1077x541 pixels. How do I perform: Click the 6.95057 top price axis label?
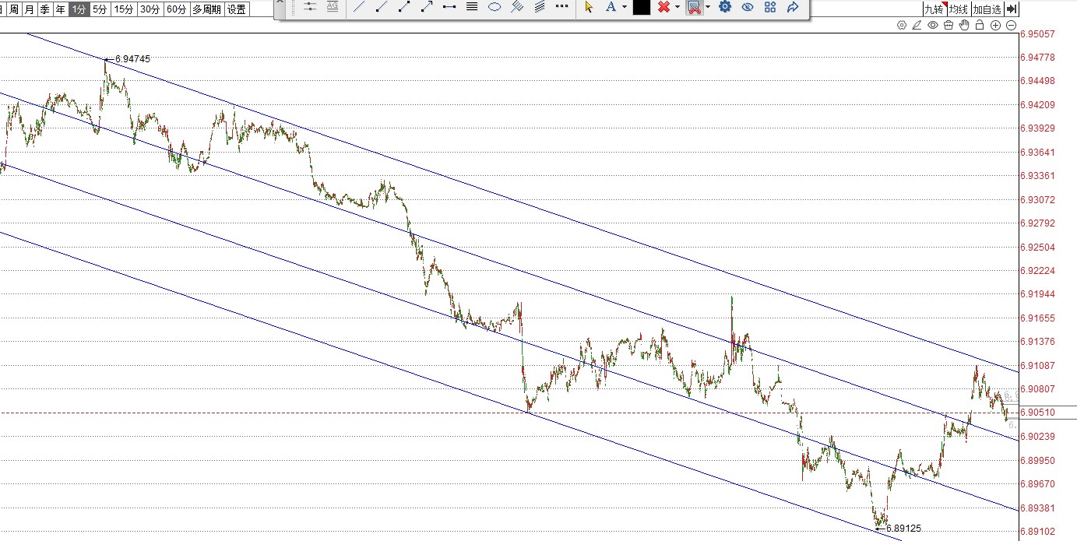(1038, 33)
